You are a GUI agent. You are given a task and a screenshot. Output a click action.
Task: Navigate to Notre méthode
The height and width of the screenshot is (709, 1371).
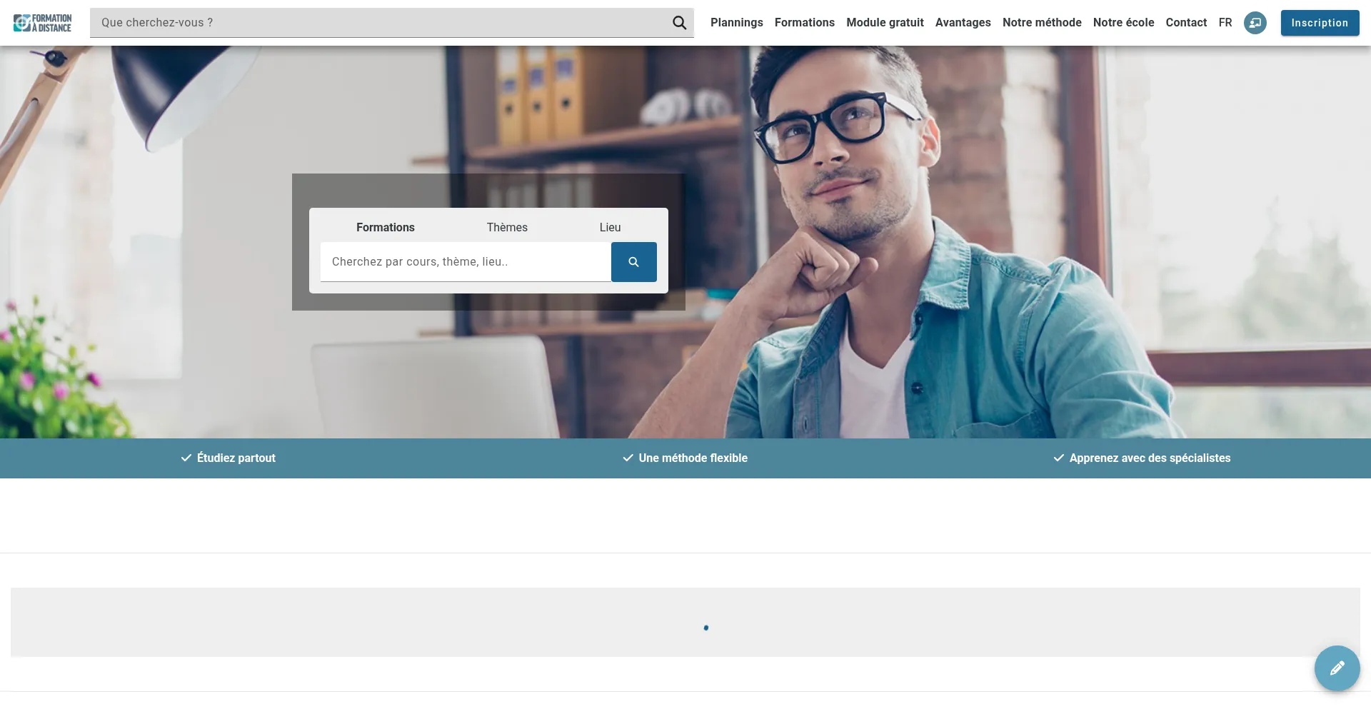(1042, 23)
